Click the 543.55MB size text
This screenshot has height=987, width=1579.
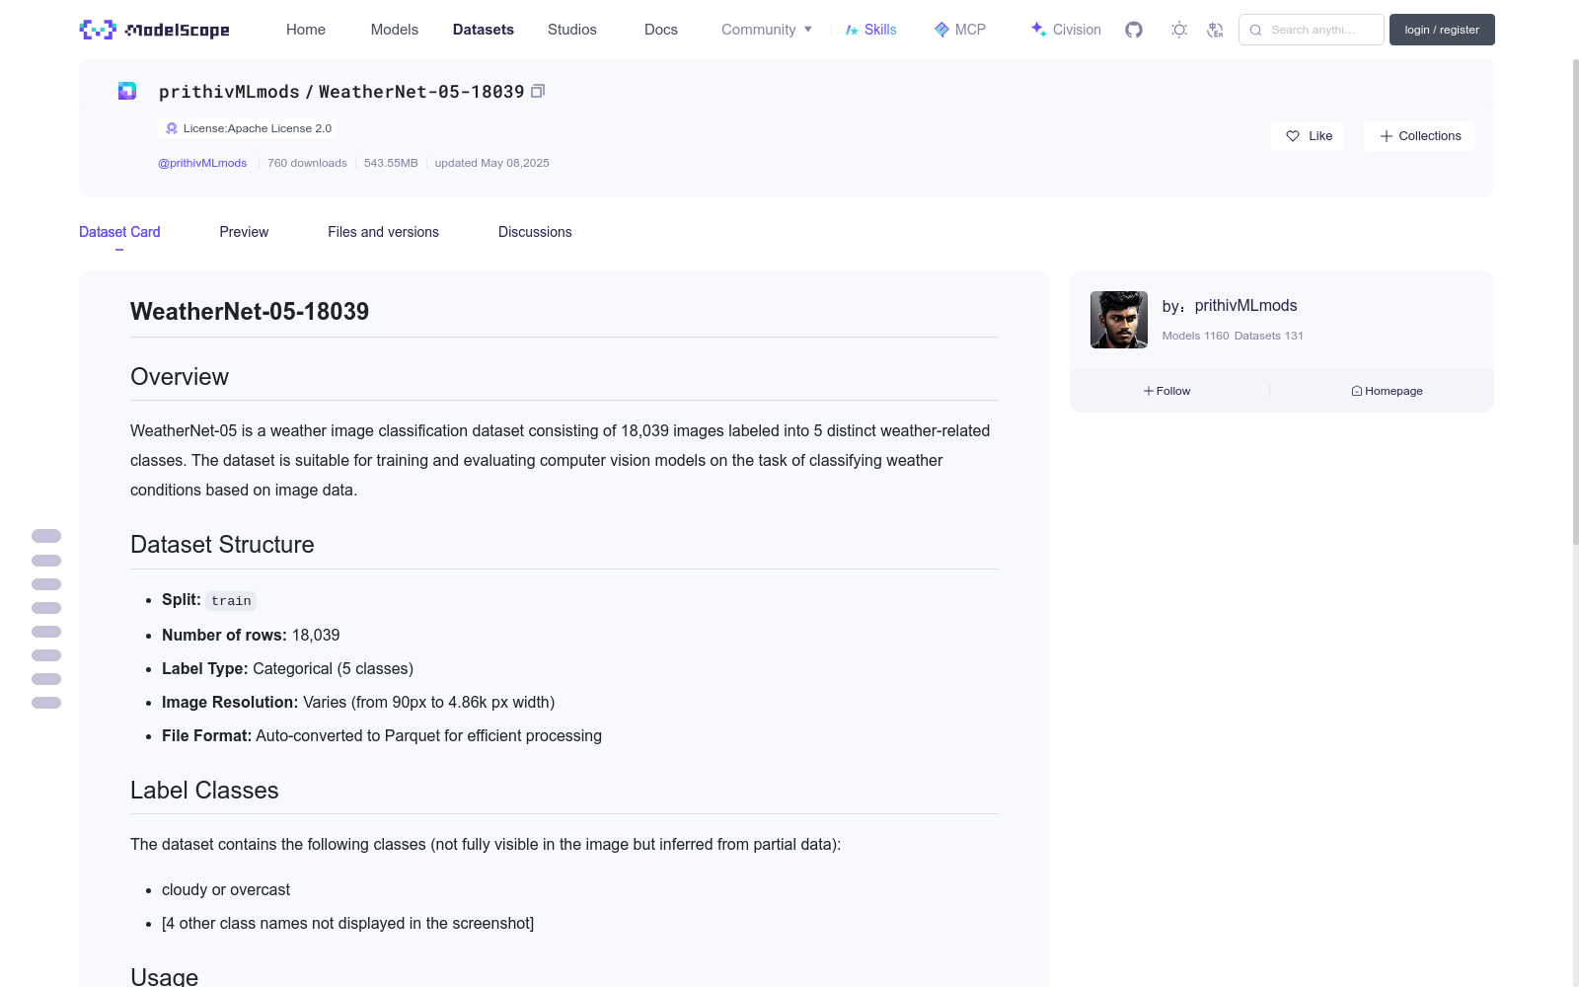pyautogui.click(x=391, y=163)
